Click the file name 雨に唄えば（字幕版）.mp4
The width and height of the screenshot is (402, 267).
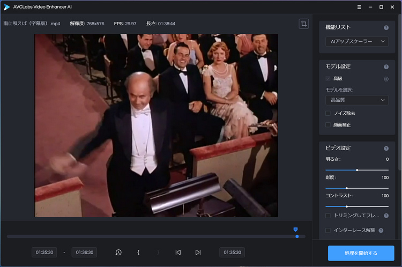coord(32,24)
